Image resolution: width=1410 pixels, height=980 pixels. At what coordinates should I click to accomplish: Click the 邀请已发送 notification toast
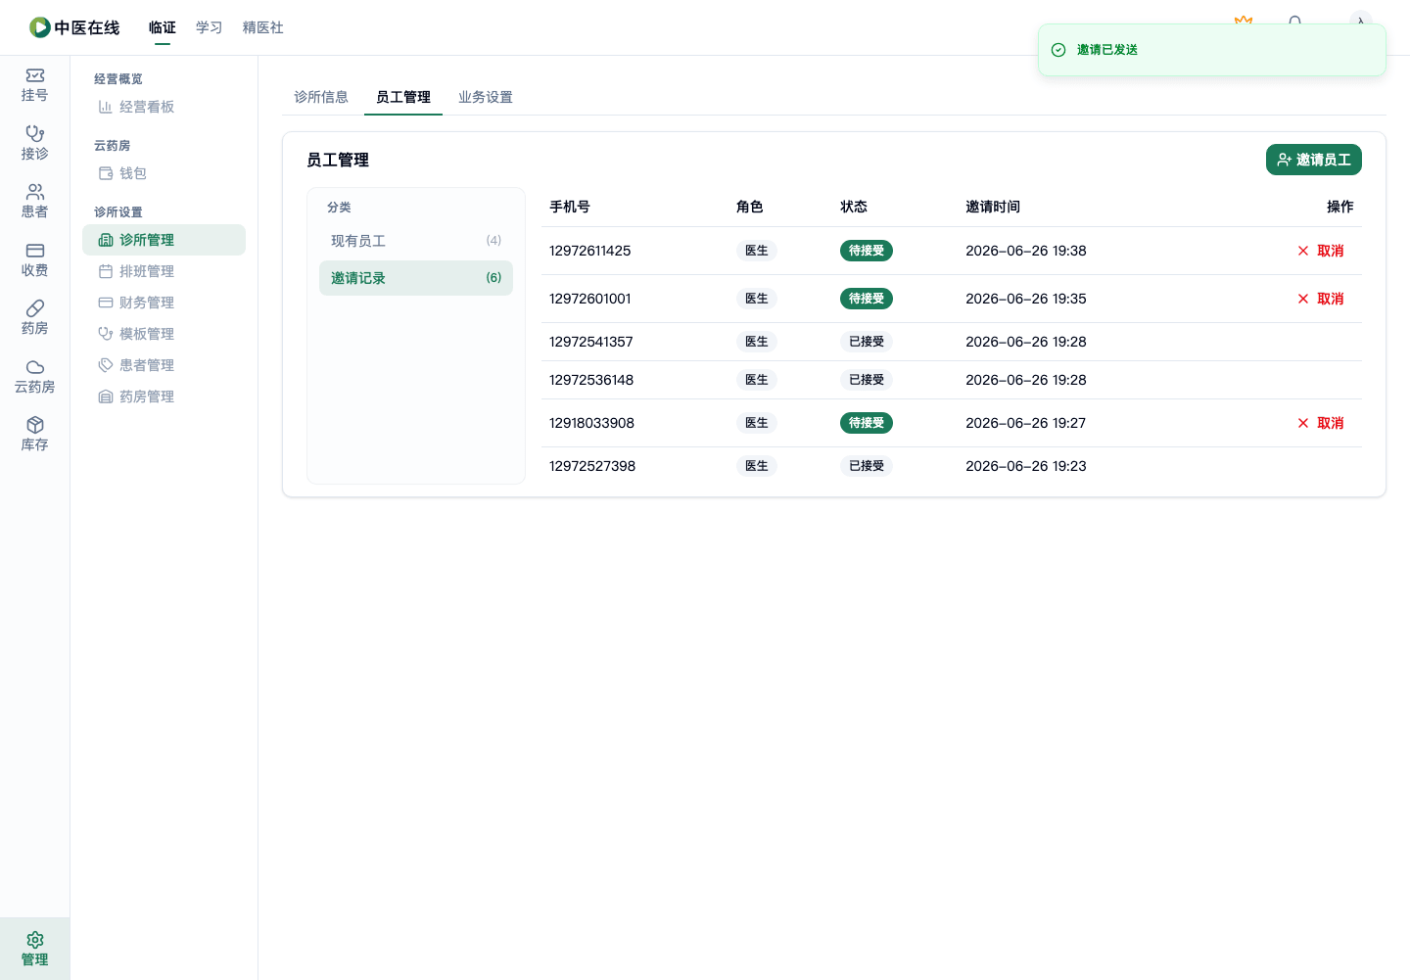[1212, 50]
